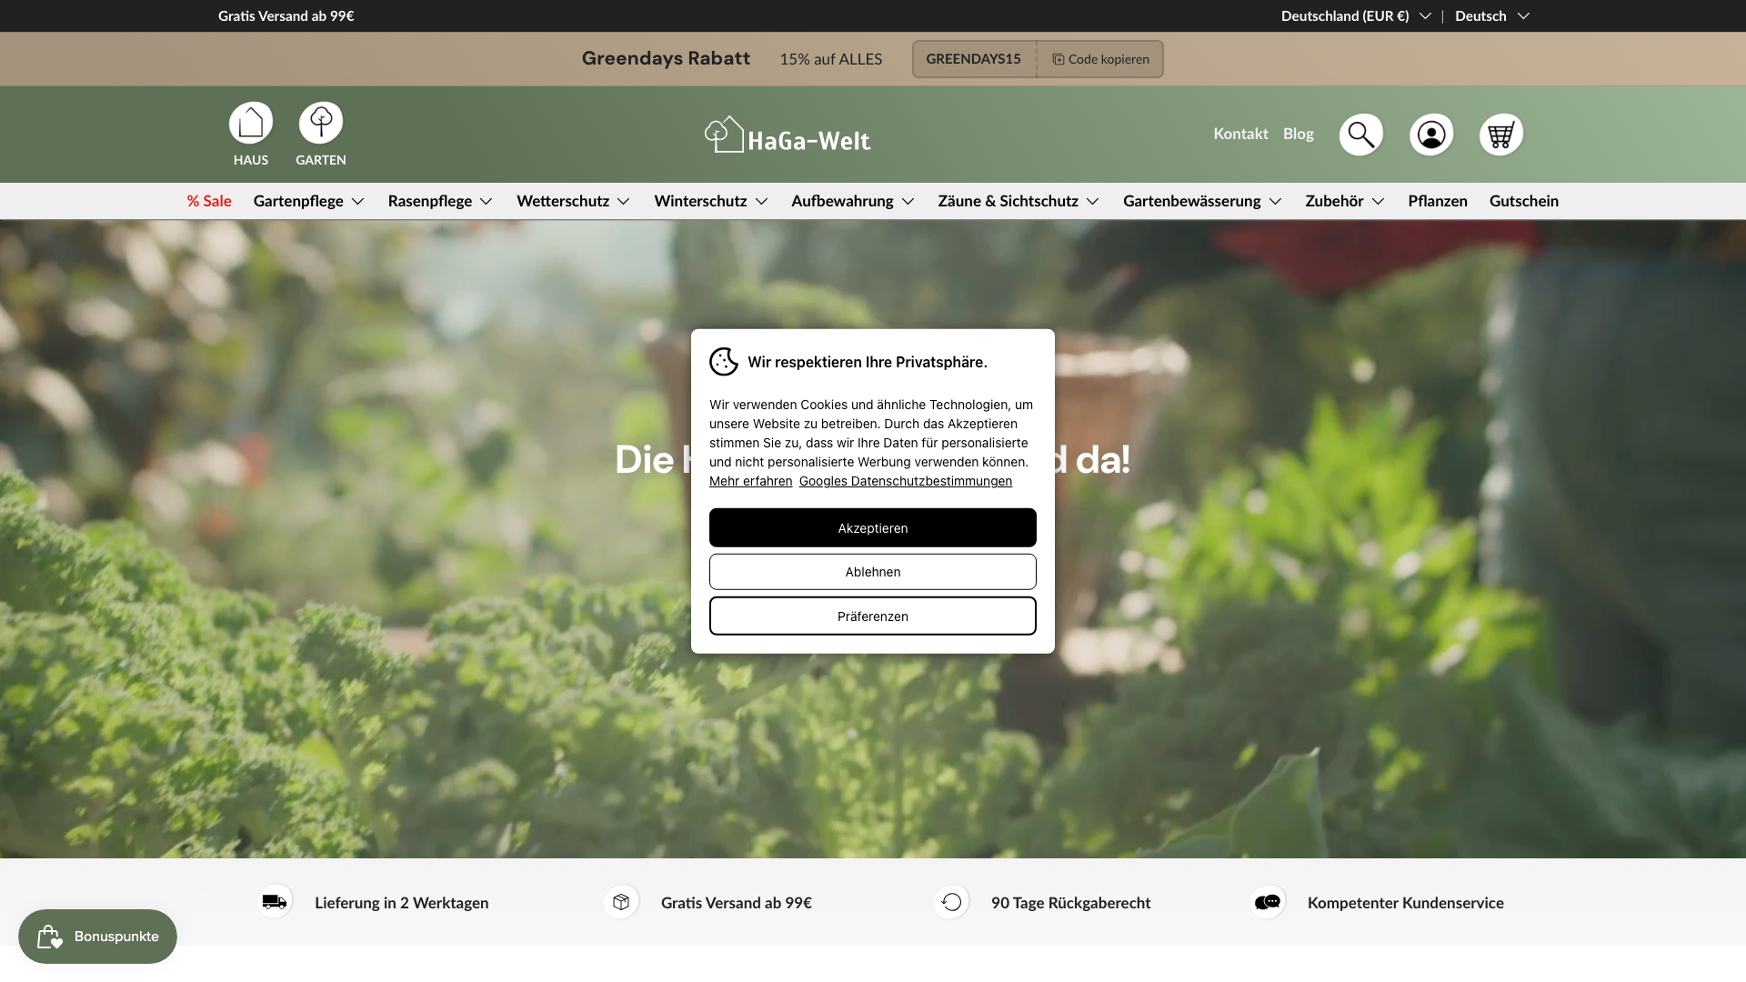1746x982 pixels.
Task: Decline cookies with Ablehnen button
Action: [x=873, y=572]
